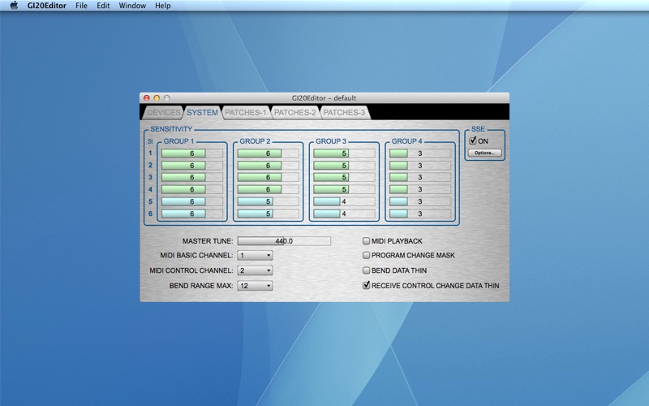
Task: Toggle the SSE ON checkbox
Action: (473, 140)
